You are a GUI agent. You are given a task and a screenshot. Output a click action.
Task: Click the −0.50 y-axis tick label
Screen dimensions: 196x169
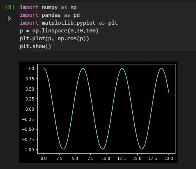(x=28, y=129)
